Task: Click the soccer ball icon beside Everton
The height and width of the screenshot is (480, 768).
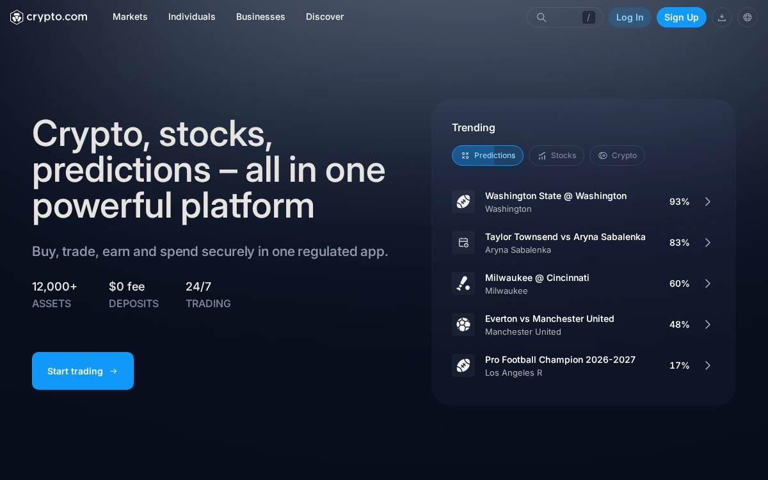Action: click(463, 324)
